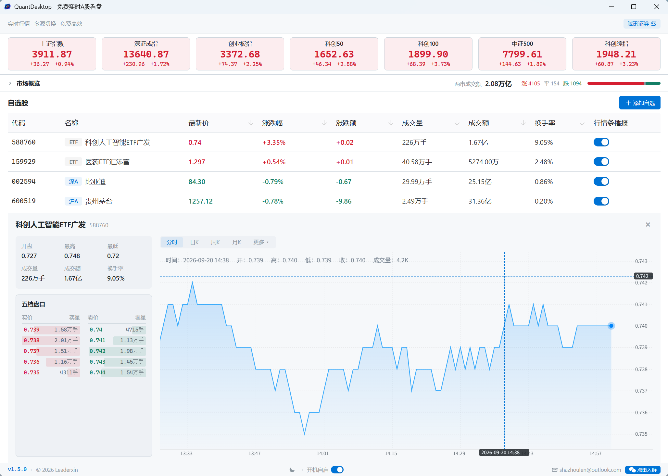Sort by 换手率 column arrow

click(x=582, y=123)
